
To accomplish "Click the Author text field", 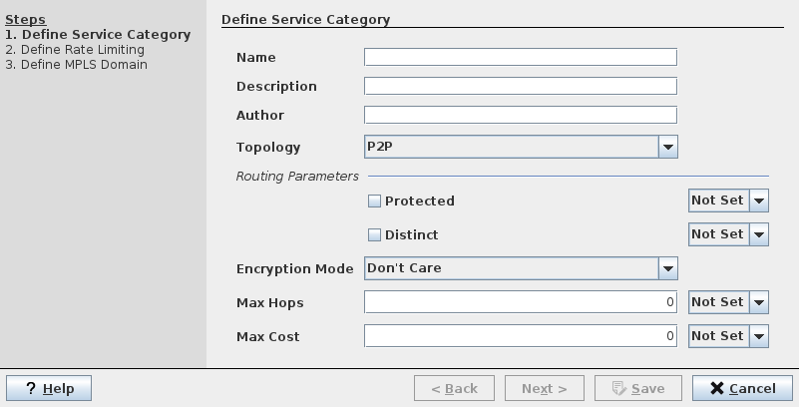I will tap(520, 115).
